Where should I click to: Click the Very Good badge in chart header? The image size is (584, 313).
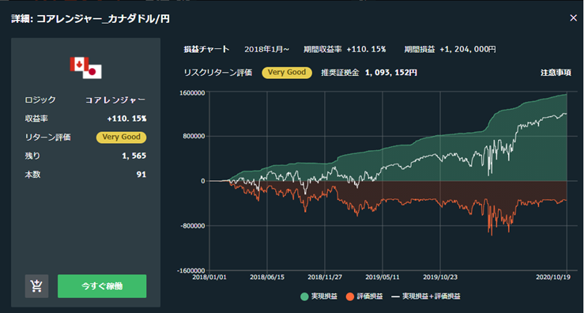pos(287,73)
